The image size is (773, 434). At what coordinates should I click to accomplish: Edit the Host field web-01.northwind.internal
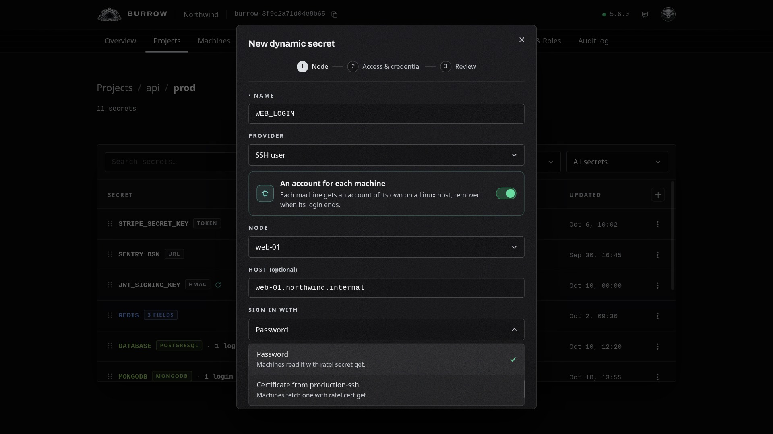(x=386, y=288)
